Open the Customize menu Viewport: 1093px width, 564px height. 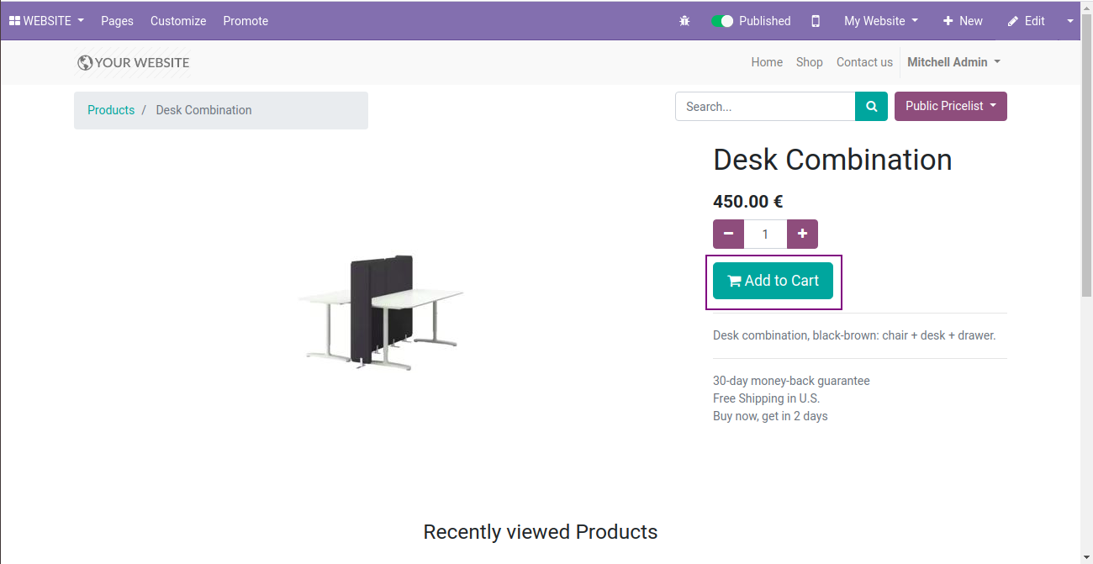pyautogui.click(x=178, y=21)
